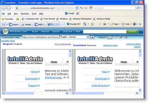Click the Refresh page icon

pyautogui.click(x=81, y=8)
